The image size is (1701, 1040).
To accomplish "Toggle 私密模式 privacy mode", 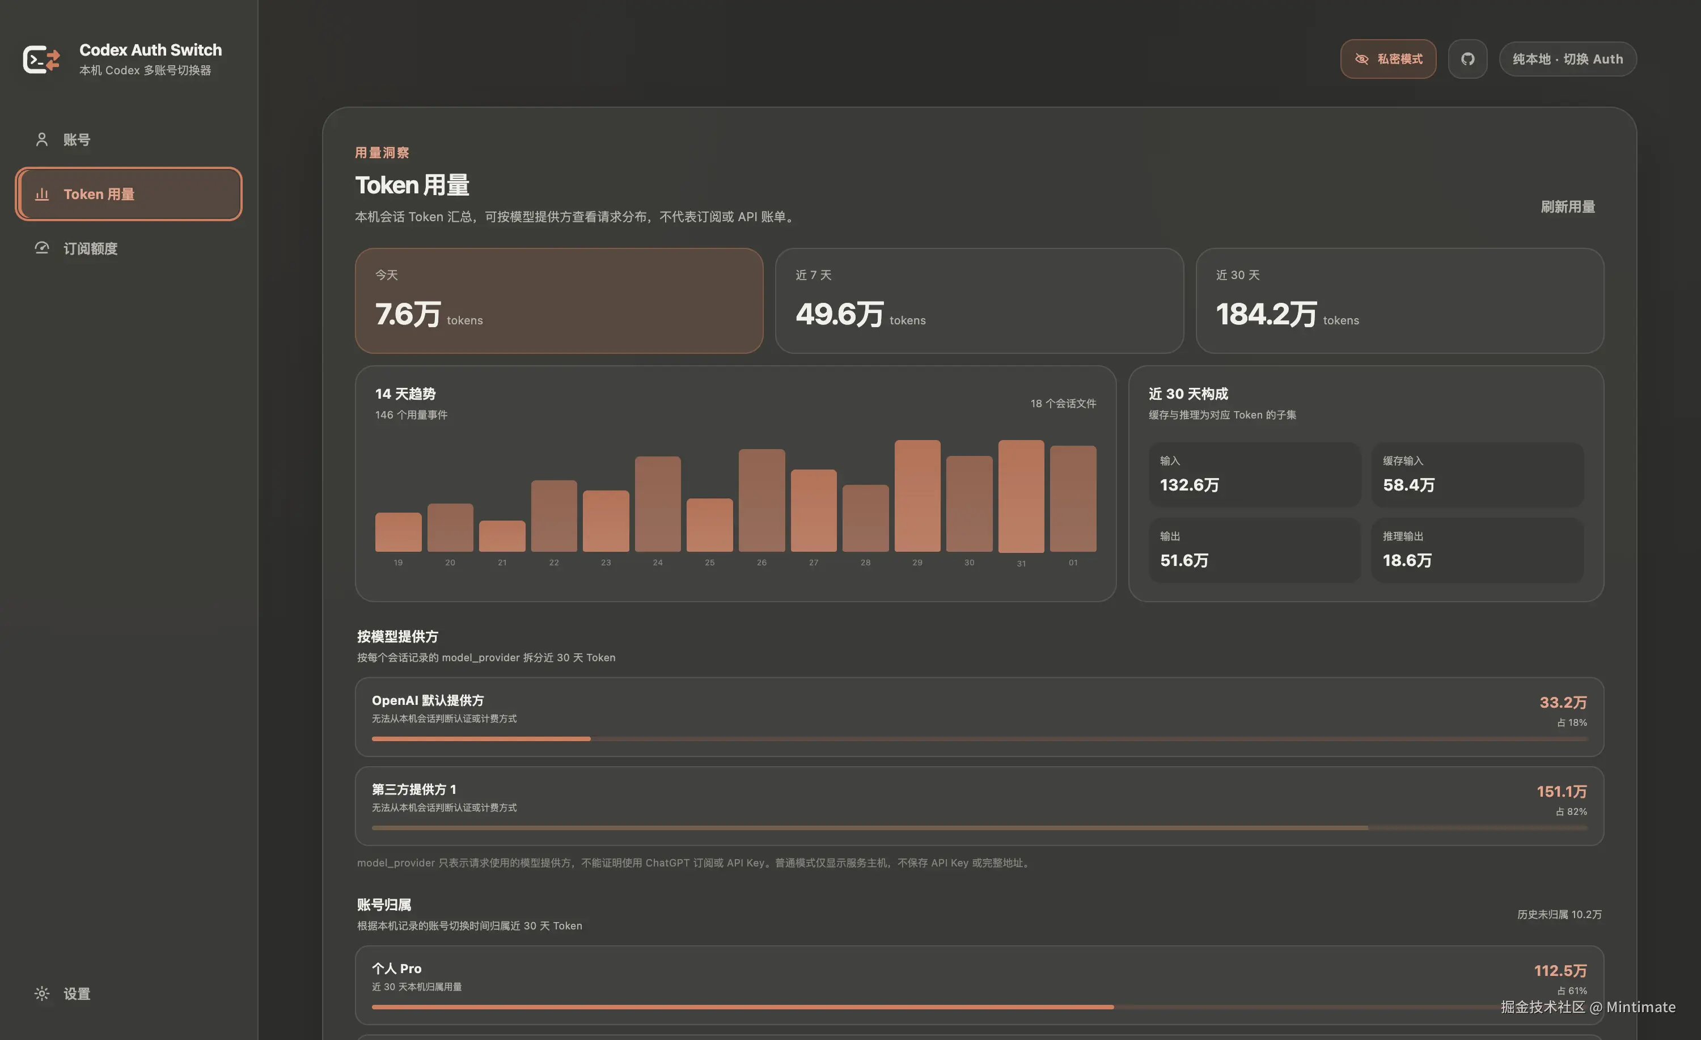I will click(1388, 59).
